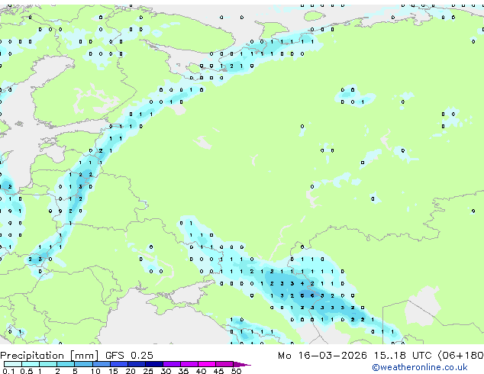484x374 pixels.
Task: Click the '30' legend scale value
Action: [166, 371]
